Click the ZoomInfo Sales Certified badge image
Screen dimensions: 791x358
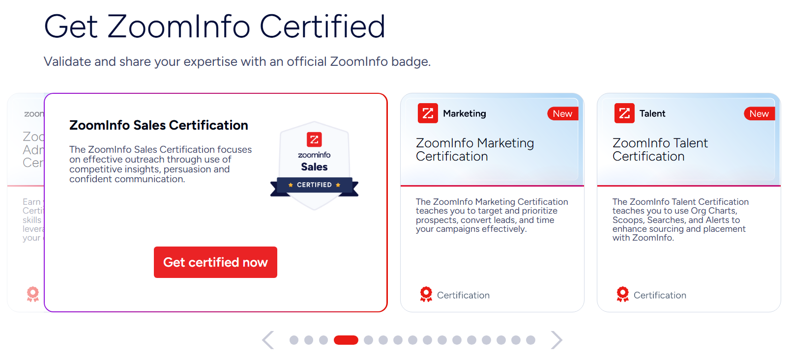click(x=314, y=166)
